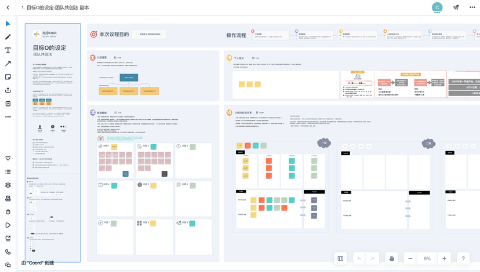The image size is (480, 272).
Task: Collapse the lower left toolbar section
Action: click(8, 159)
